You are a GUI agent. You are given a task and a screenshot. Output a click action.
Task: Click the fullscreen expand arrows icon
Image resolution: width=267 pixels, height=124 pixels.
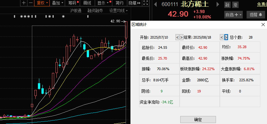pos(145,3)
